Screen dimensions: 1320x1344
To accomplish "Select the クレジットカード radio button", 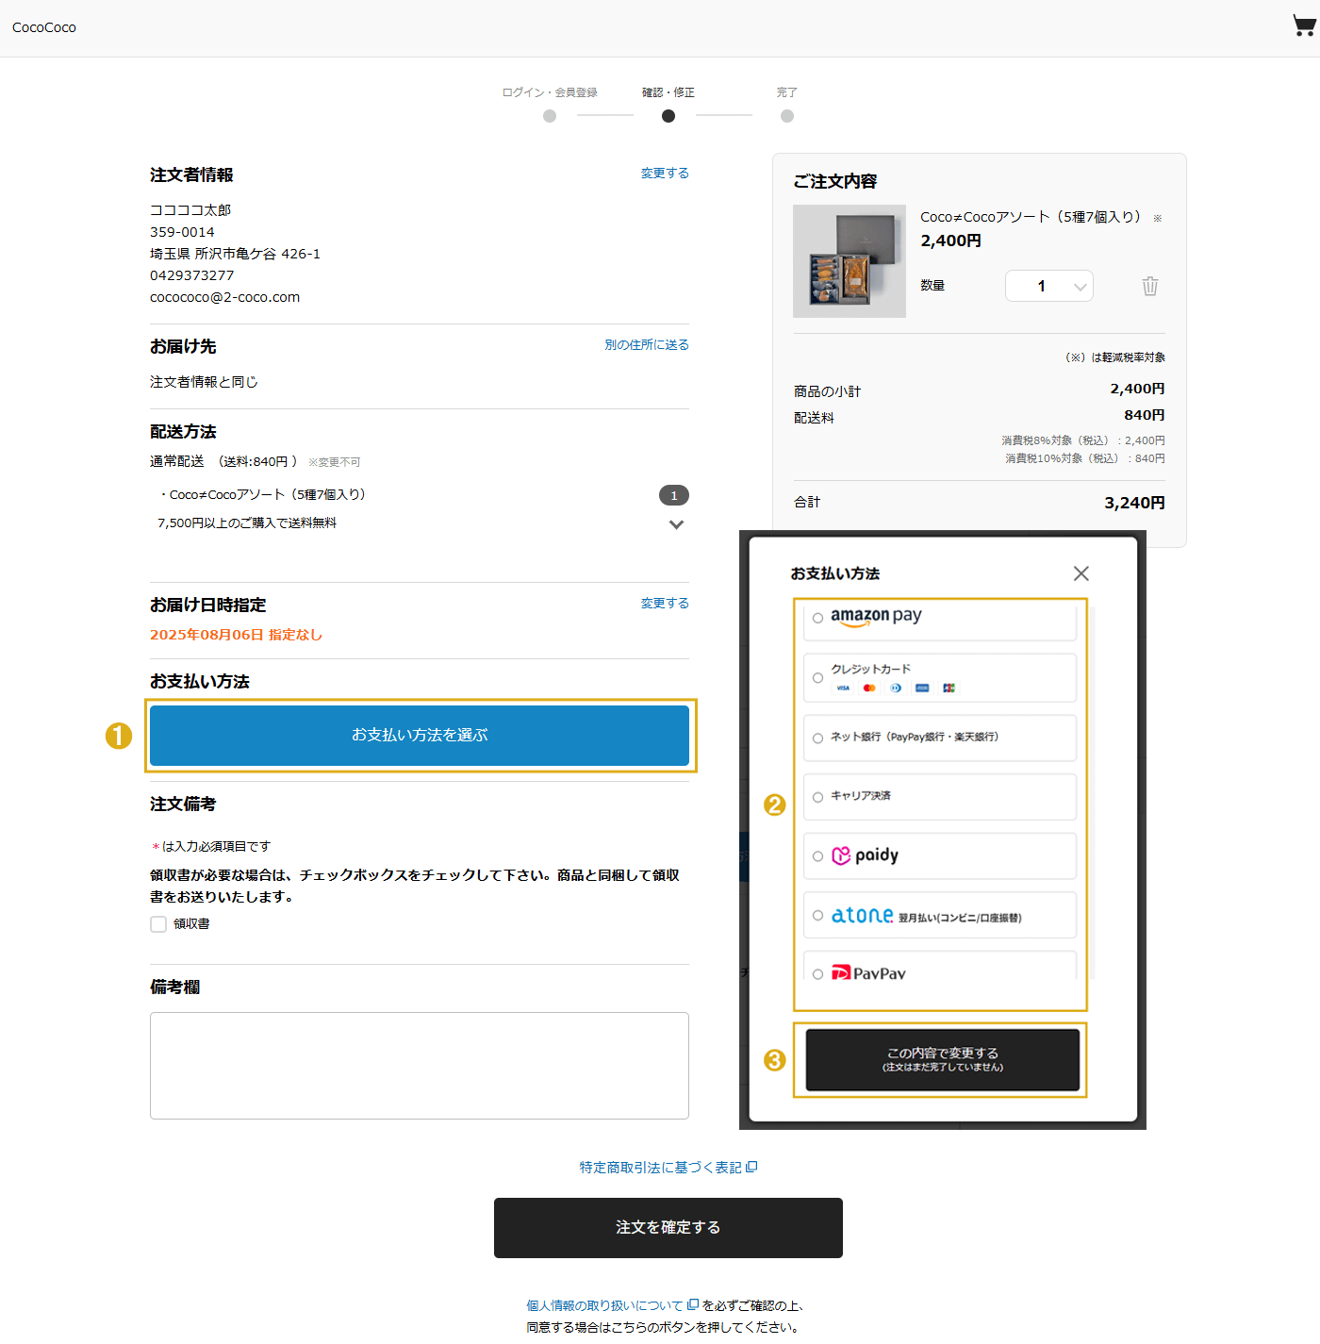I will [x=817, y=678].
